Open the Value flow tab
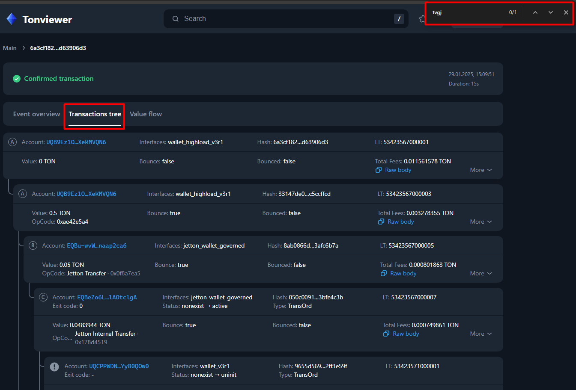 tap(146, 114)
